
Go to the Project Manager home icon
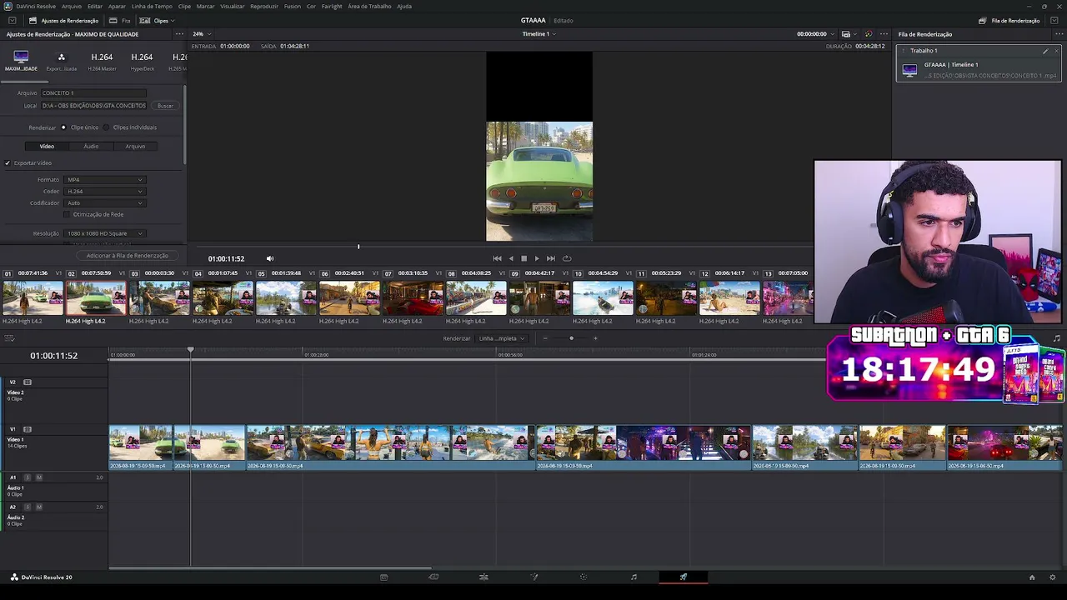coord(1032,577)
